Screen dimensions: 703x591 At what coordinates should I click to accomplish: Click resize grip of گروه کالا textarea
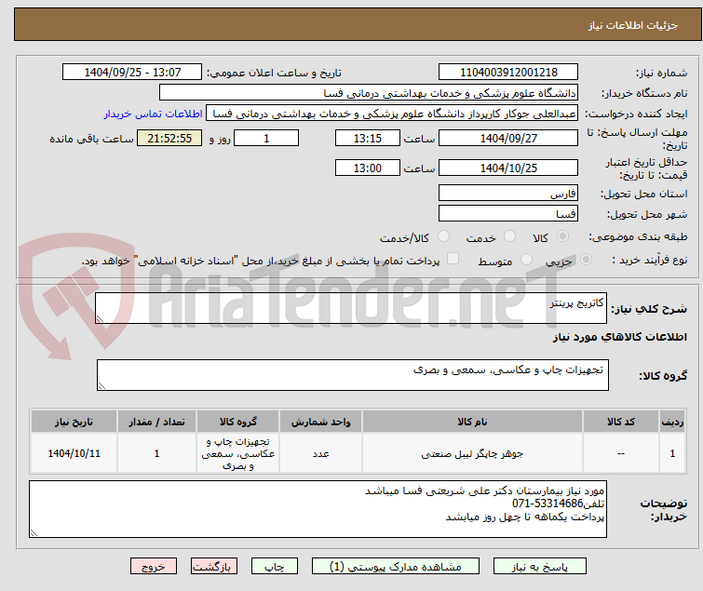point(101,386)
